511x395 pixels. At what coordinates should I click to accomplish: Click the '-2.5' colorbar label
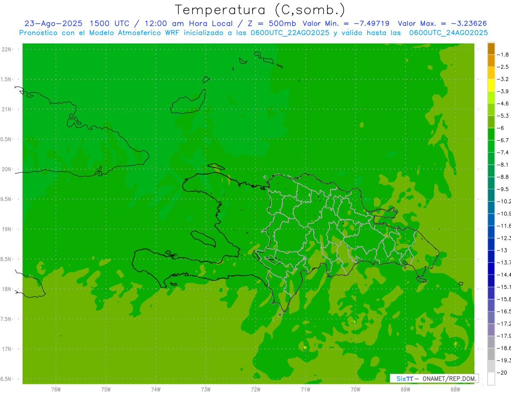pos(503,67)
